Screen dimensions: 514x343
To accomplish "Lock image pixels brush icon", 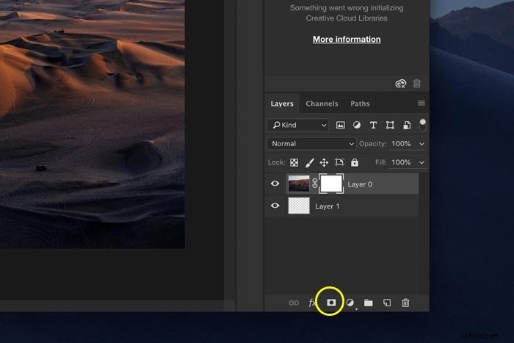I will 309,162.
